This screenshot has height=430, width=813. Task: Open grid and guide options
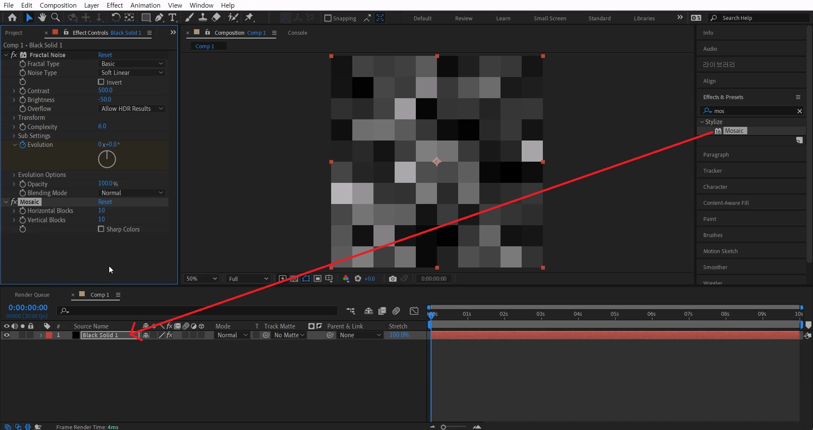[329, 278]
